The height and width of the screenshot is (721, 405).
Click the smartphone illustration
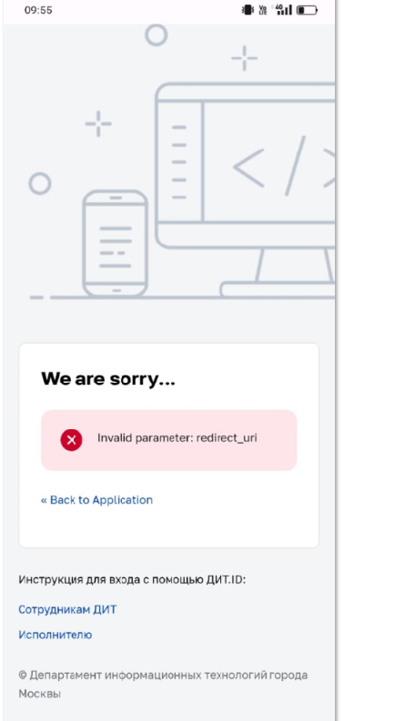click(x=116, y=244)
